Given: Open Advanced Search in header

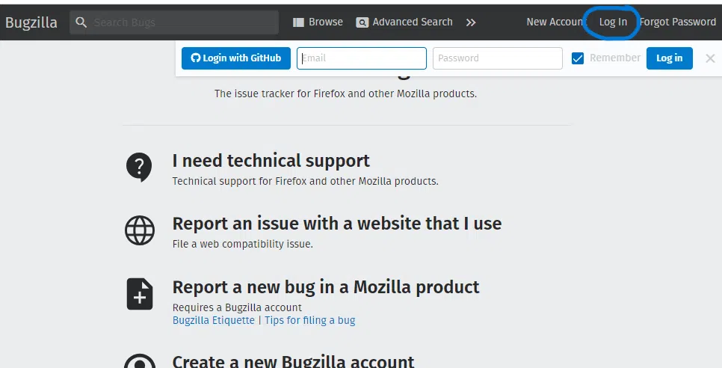Looking at the screenshot, I should coord(413,22).
